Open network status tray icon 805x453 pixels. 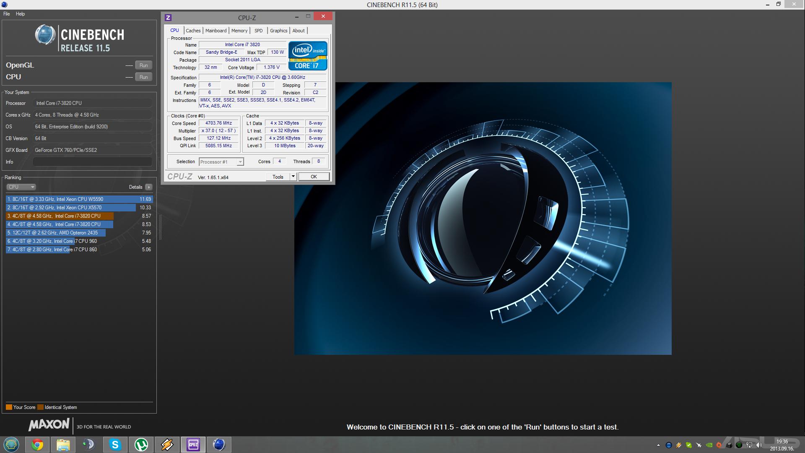749,445
